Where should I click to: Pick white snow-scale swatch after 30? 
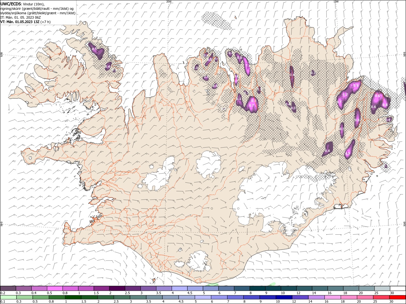tap(398, 288)
